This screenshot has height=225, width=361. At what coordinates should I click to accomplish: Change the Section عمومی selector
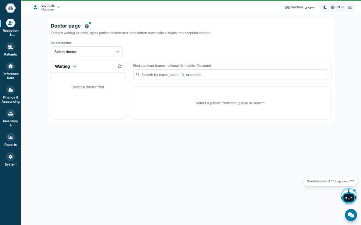(300, 7)
